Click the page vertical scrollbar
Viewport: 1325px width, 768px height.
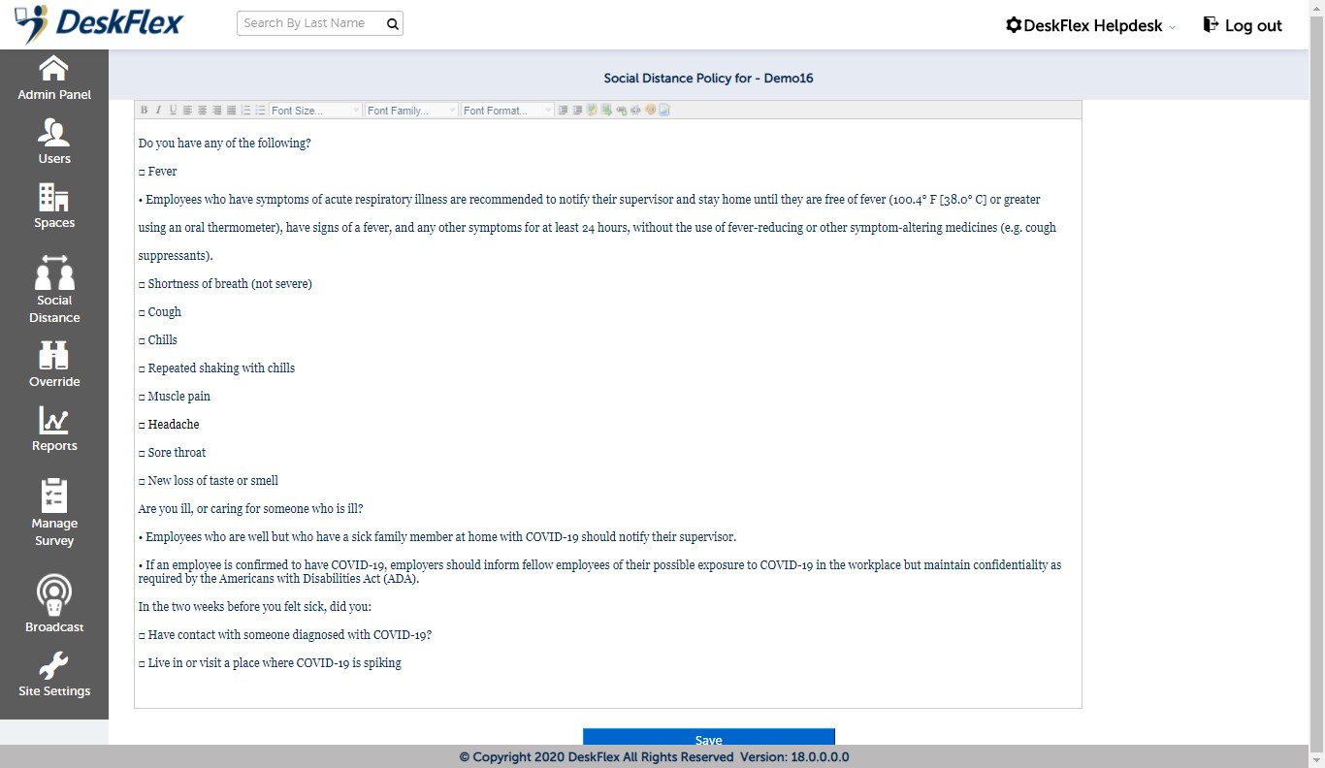(1316, 384)
